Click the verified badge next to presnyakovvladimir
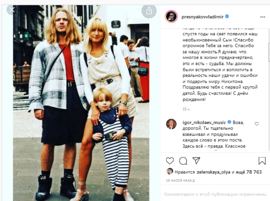The width and height of the screenshot is (270, 201). coord(227,17)
